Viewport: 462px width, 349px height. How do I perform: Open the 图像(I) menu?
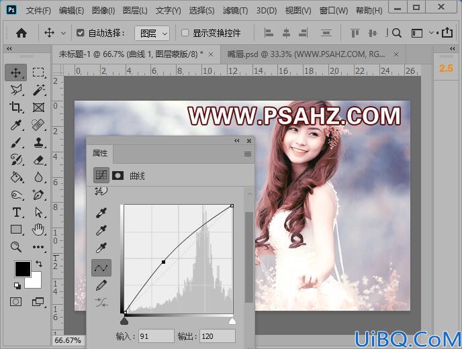103,11
